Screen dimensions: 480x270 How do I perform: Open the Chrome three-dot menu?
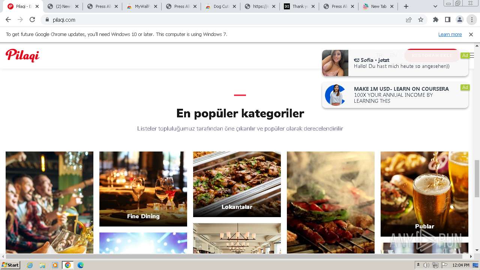tap(472, 20)
